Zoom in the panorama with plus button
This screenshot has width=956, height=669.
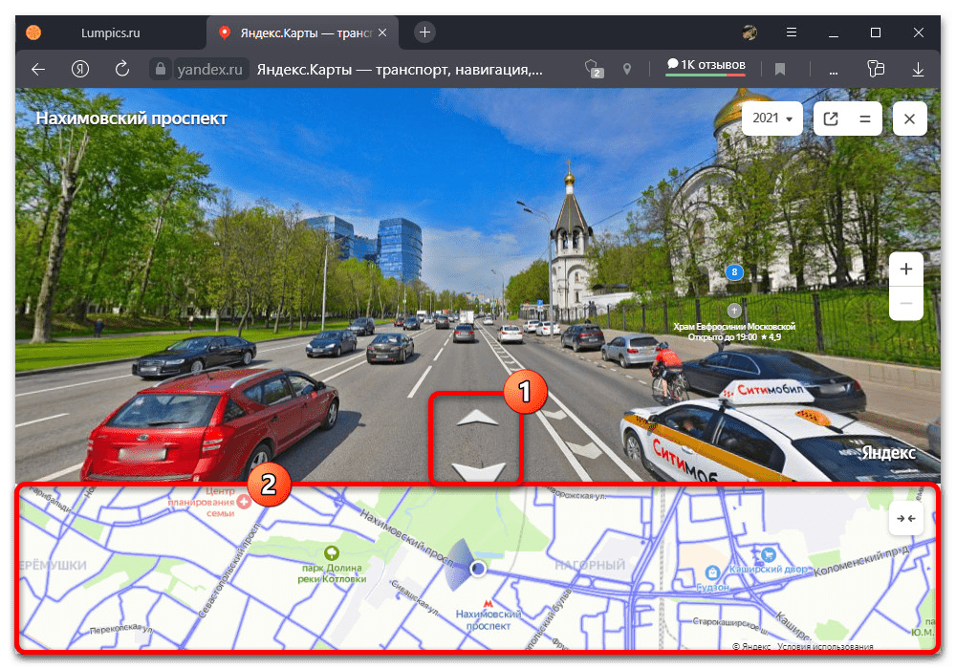pyautogui.click(x=905, y=270)
